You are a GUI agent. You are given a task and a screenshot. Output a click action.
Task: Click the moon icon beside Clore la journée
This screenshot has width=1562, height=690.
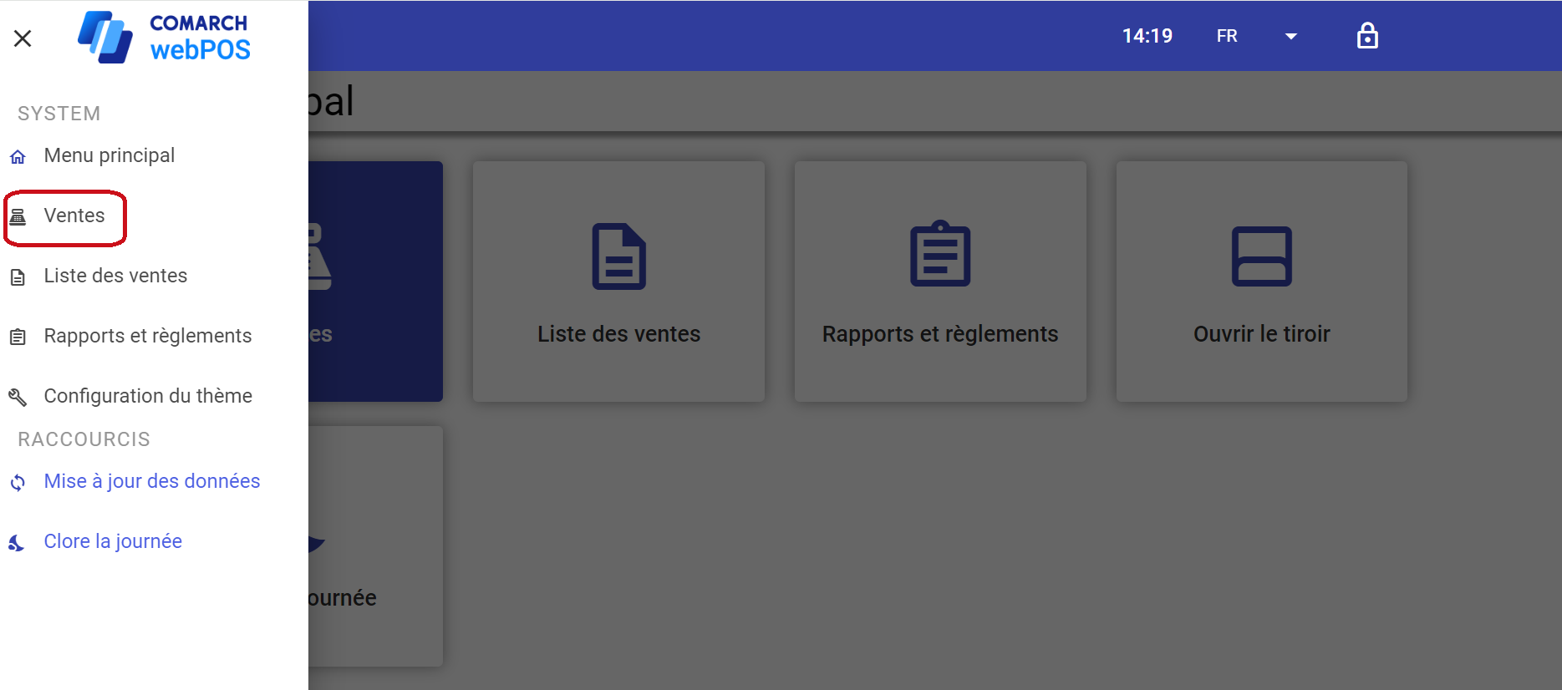click(x=17, y=543)
